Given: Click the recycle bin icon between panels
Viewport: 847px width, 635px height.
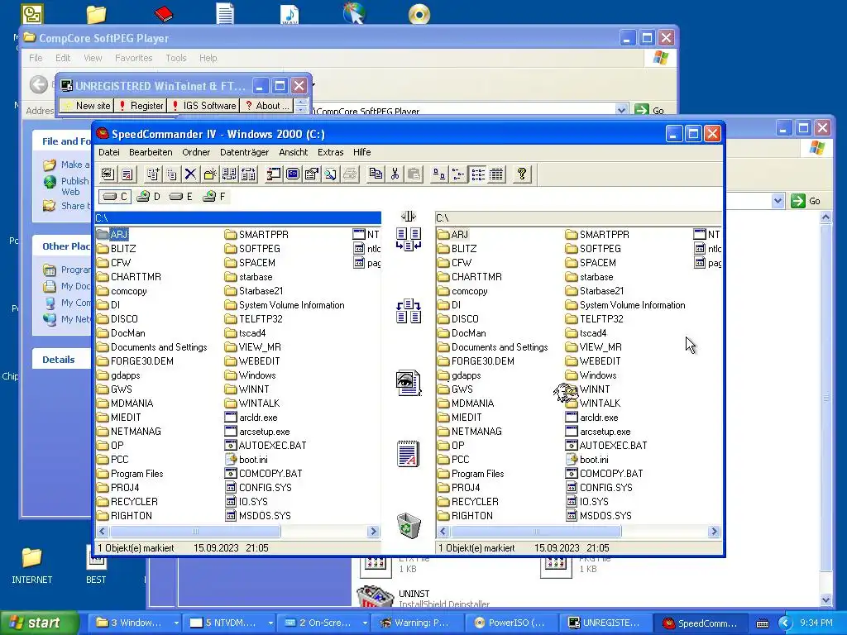Looking at the screenshot, I should [x=409, y=525].
